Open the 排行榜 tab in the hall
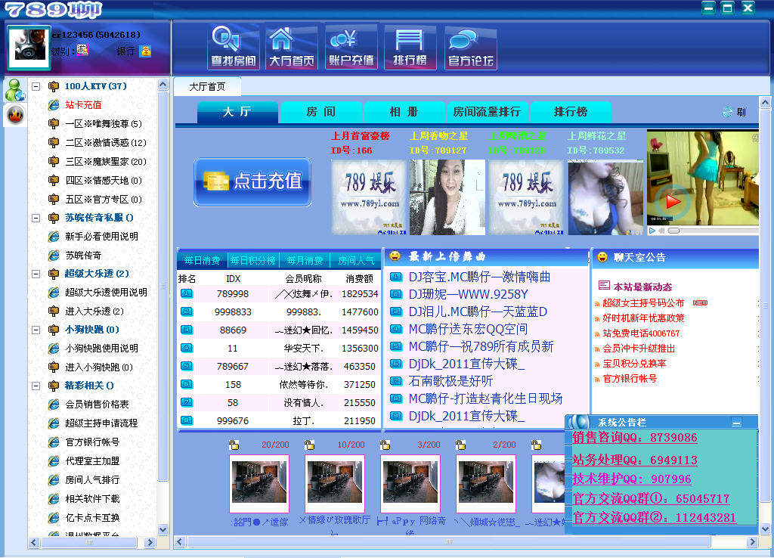This screenshot has width=774, height=558. (x=571, y=112)
